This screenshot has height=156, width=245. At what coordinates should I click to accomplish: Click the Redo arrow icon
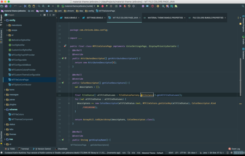coord(20,6)
